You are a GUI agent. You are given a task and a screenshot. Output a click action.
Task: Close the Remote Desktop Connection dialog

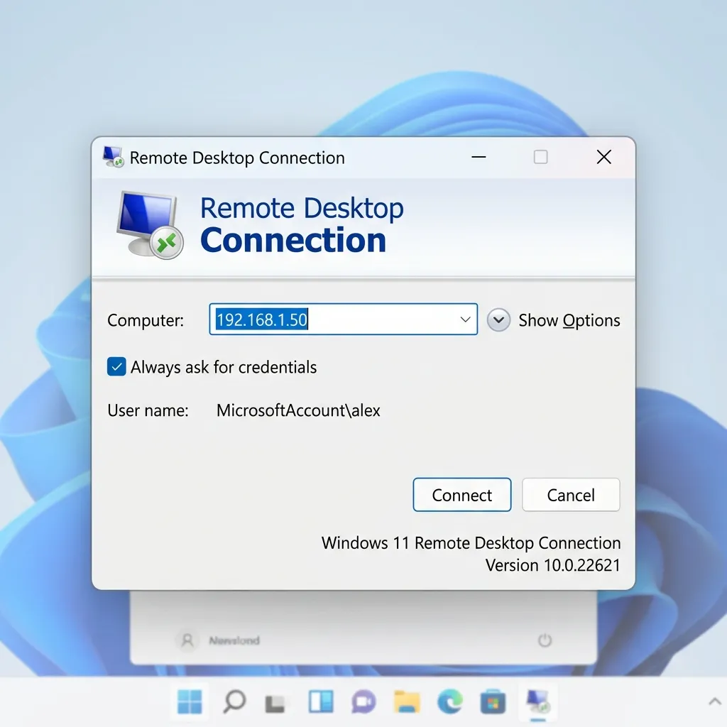603,157
